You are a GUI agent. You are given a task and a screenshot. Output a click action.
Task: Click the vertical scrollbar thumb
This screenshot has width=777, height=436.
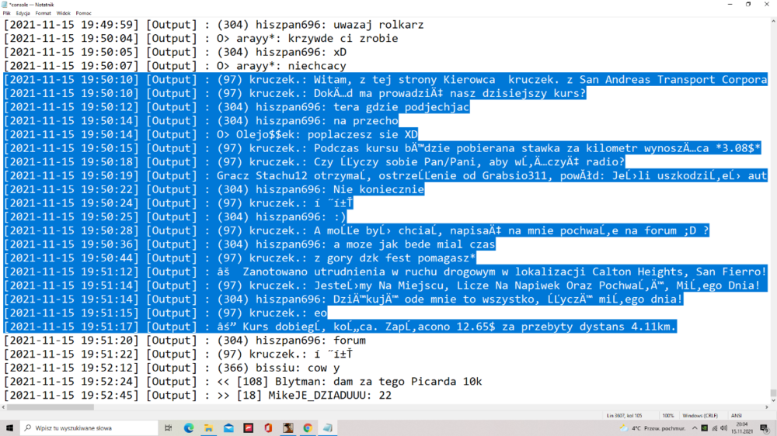click(x=773, y=393)
